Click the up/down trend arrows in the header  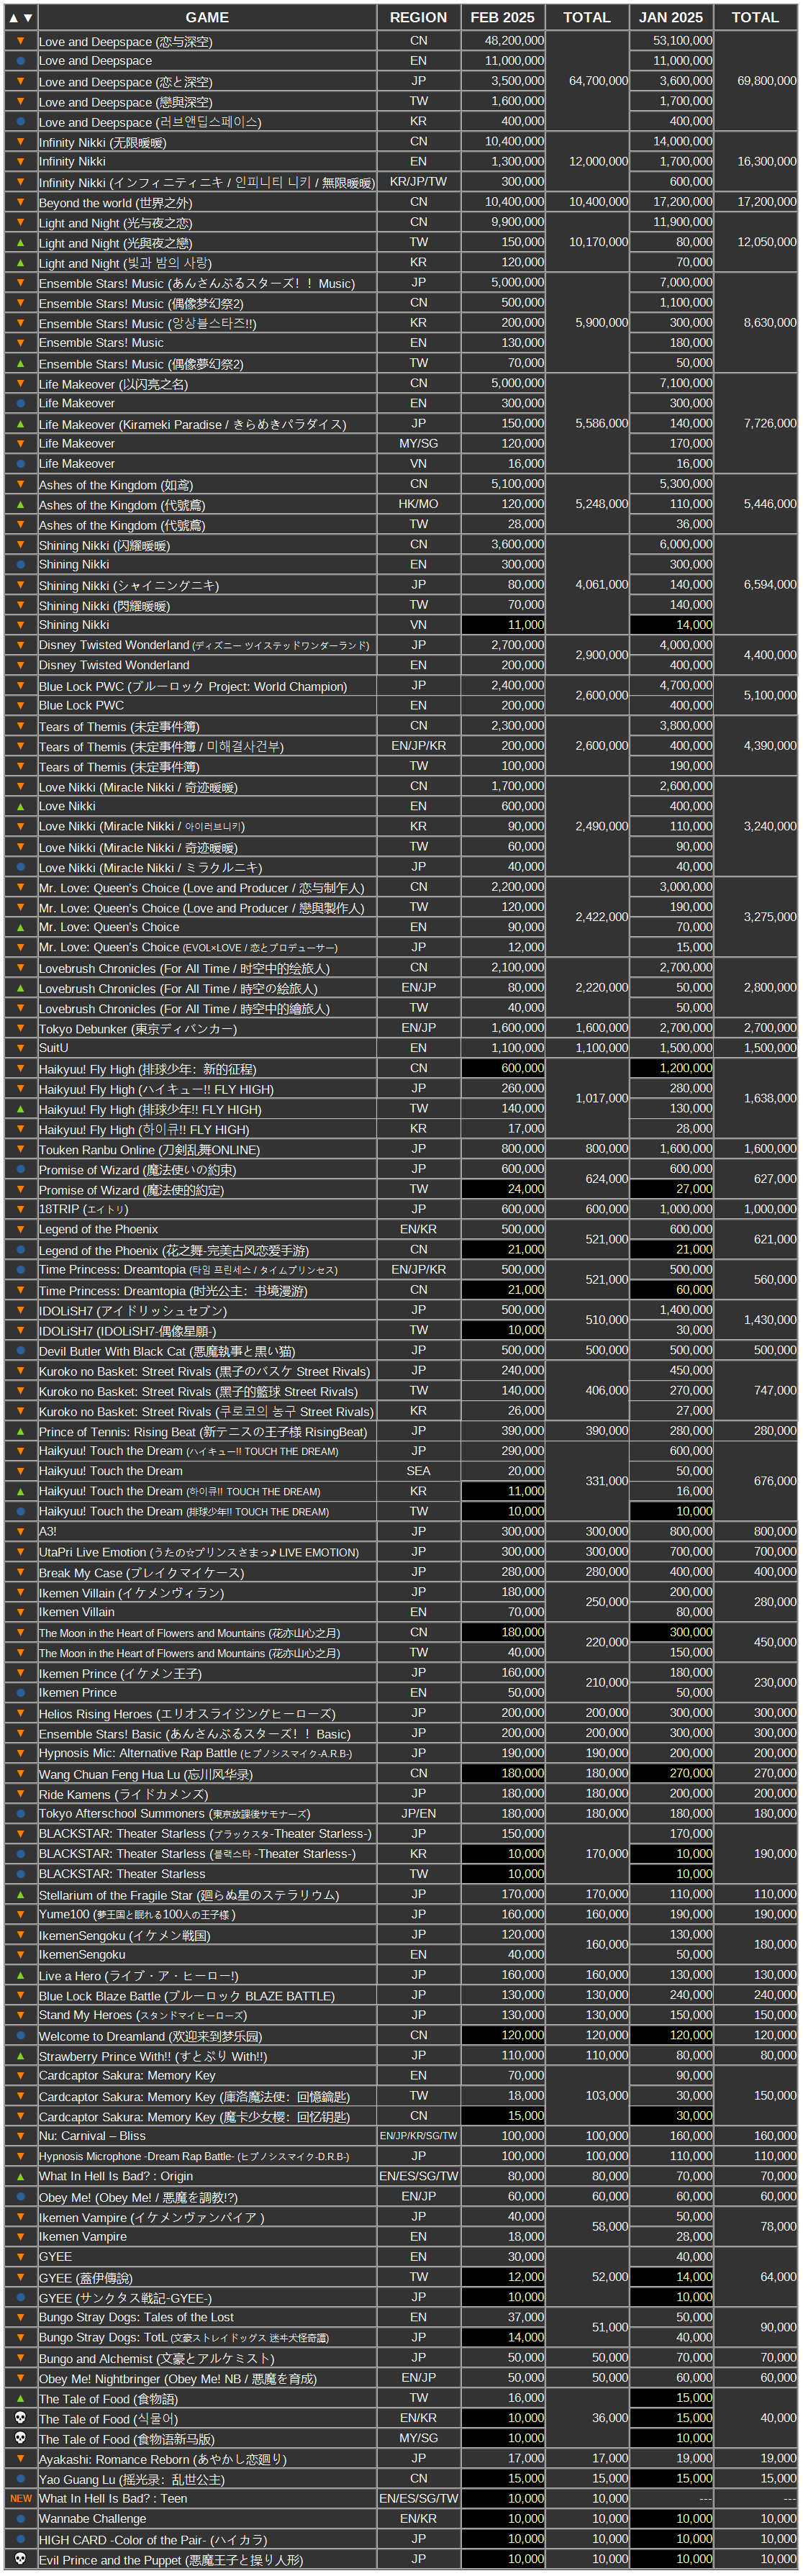coord(20,17)
